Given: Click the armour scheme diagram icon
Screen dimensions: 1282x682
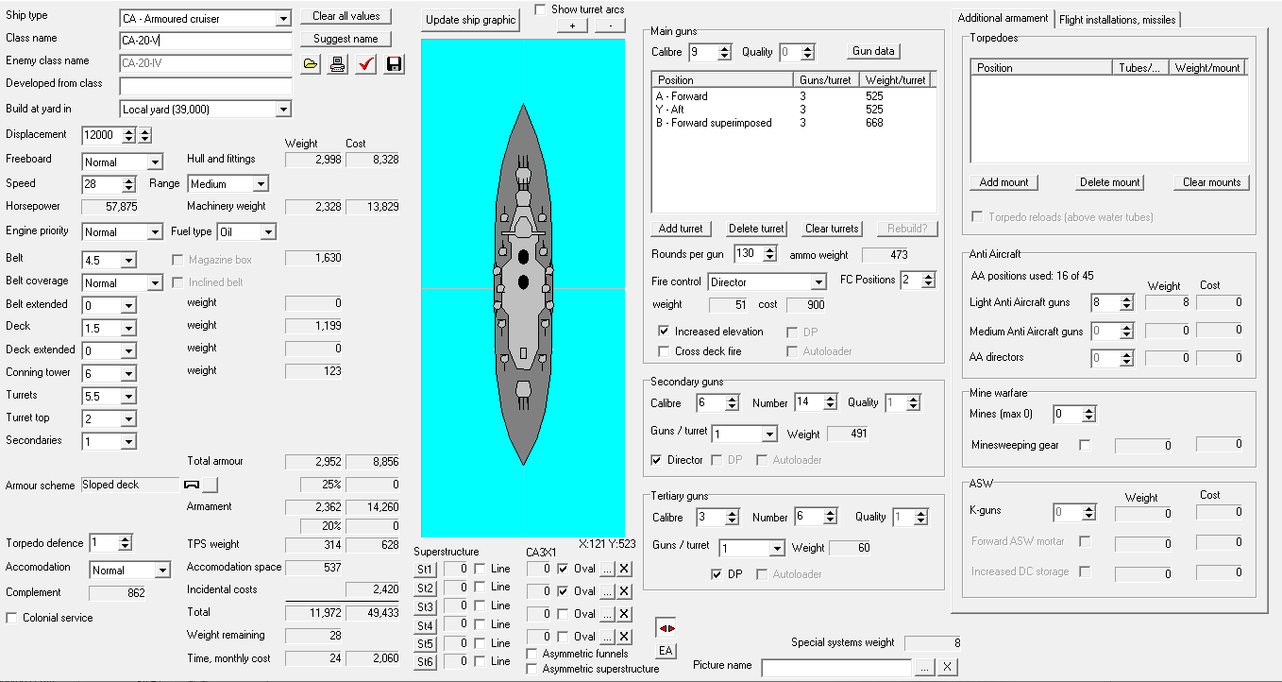Looking at the screenshot, I should [x=192, y=485].
